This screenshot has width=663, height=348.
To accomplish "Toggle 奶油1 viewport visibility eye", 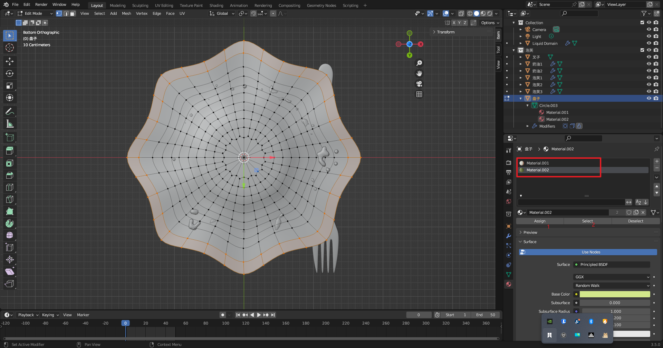I will (649, 64).
